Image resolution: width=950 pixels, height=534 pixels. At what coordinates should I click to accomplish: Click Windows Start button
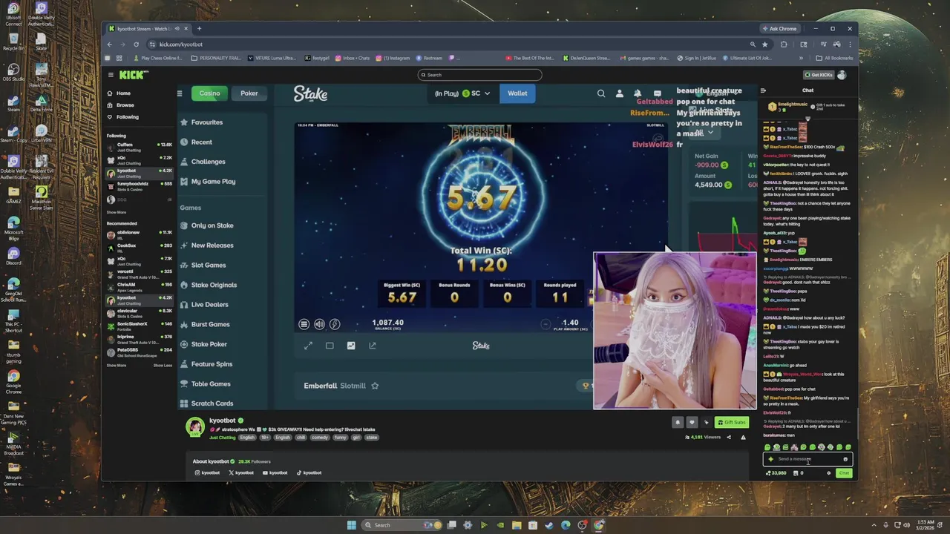[352, 525]
